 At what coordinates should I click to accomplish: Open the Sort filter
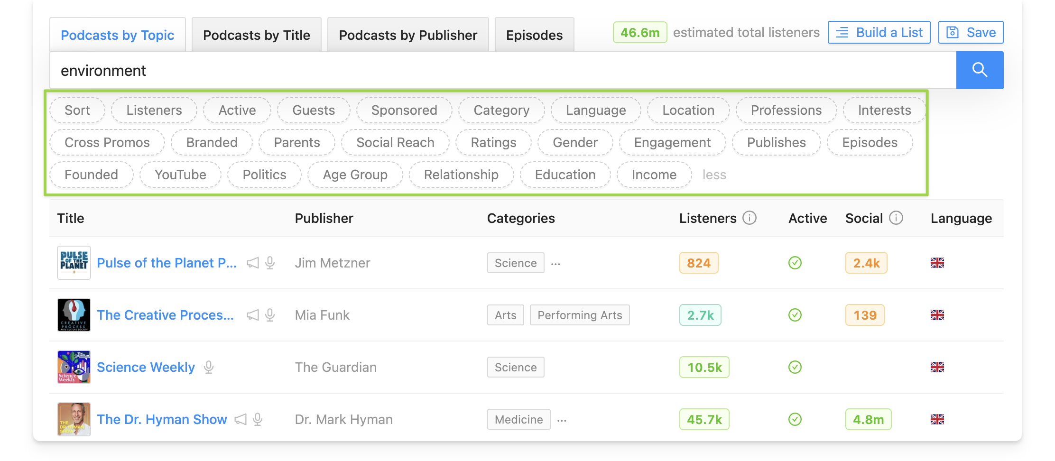[77, 110]
